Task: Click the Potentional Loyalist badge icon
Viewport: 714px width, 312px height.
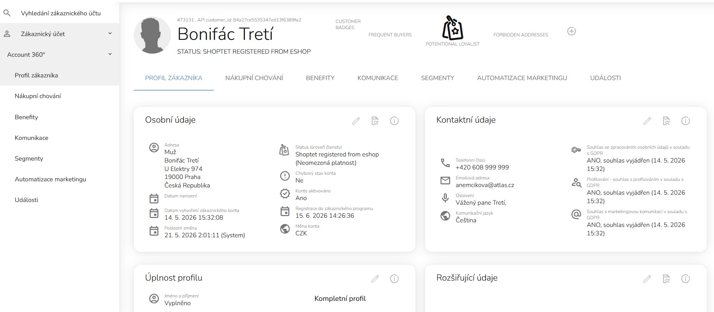Action: pos(453,28)
